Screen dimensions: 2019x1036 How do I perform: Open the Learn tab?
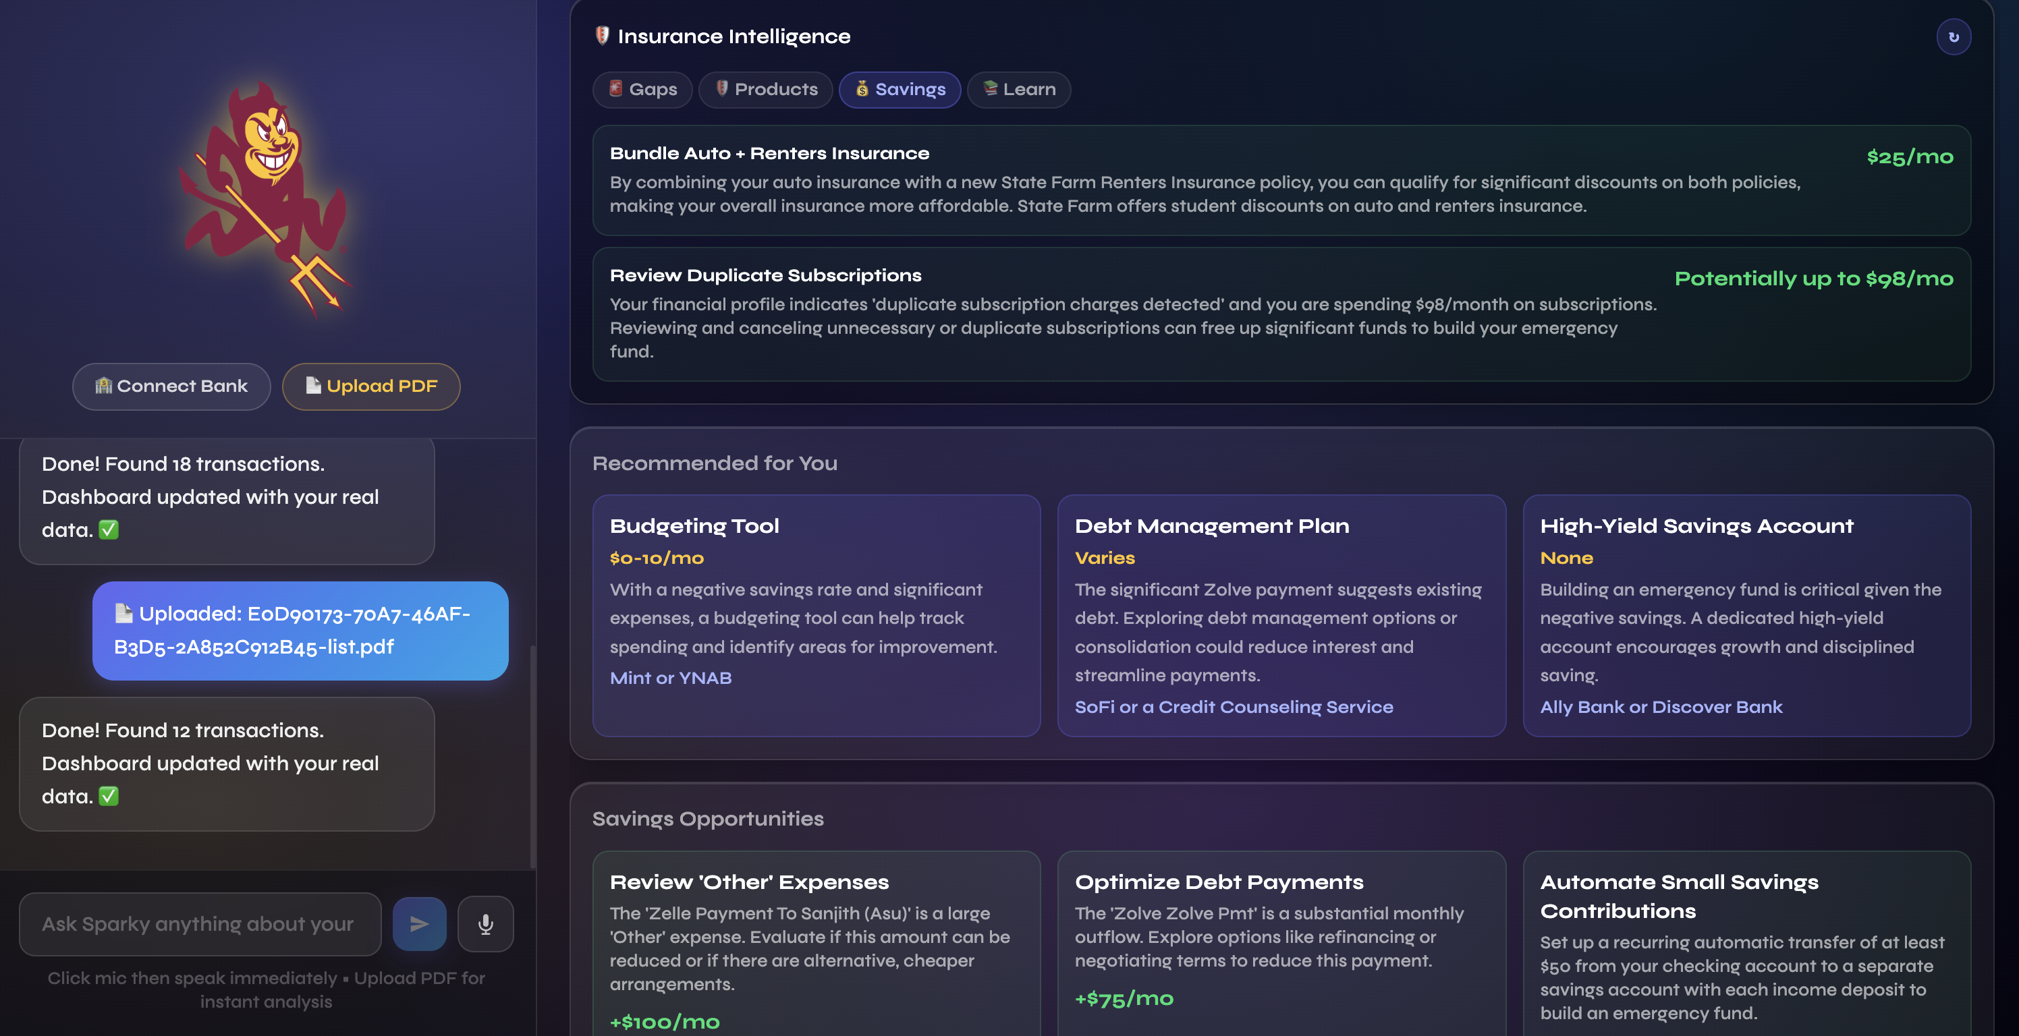[x=1018, y=89]
